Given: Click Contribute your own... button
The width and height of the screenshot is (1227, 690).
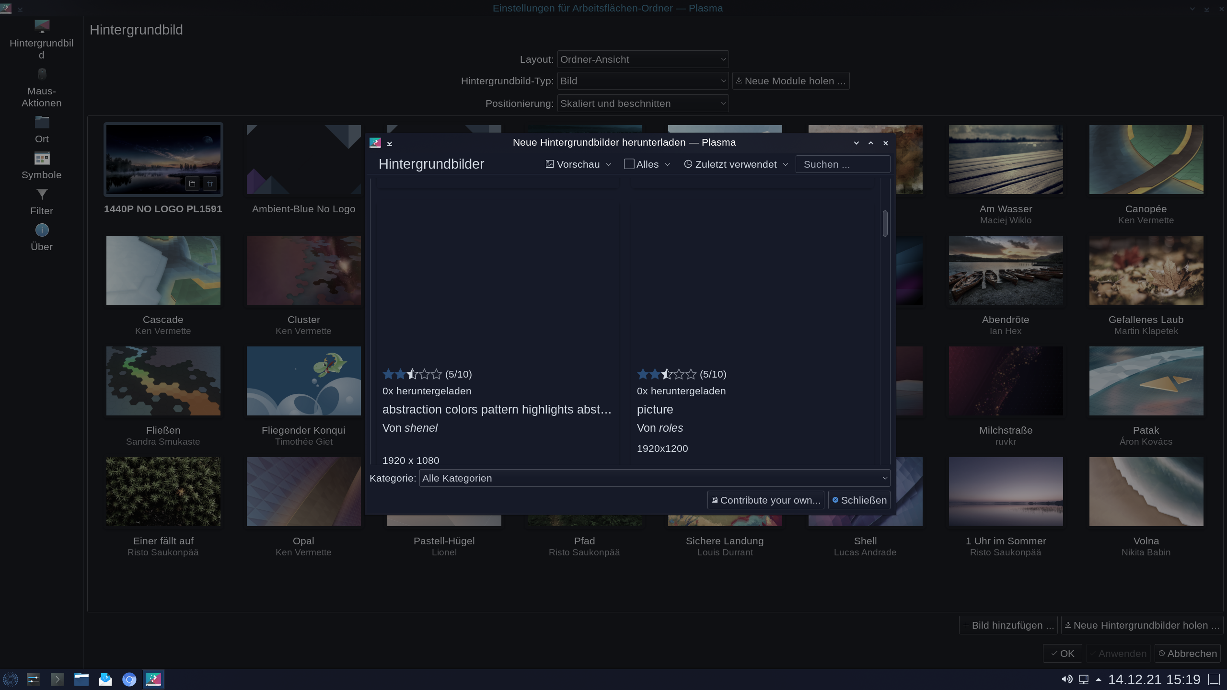Looking at the screenshot, I should click(765, 500).
